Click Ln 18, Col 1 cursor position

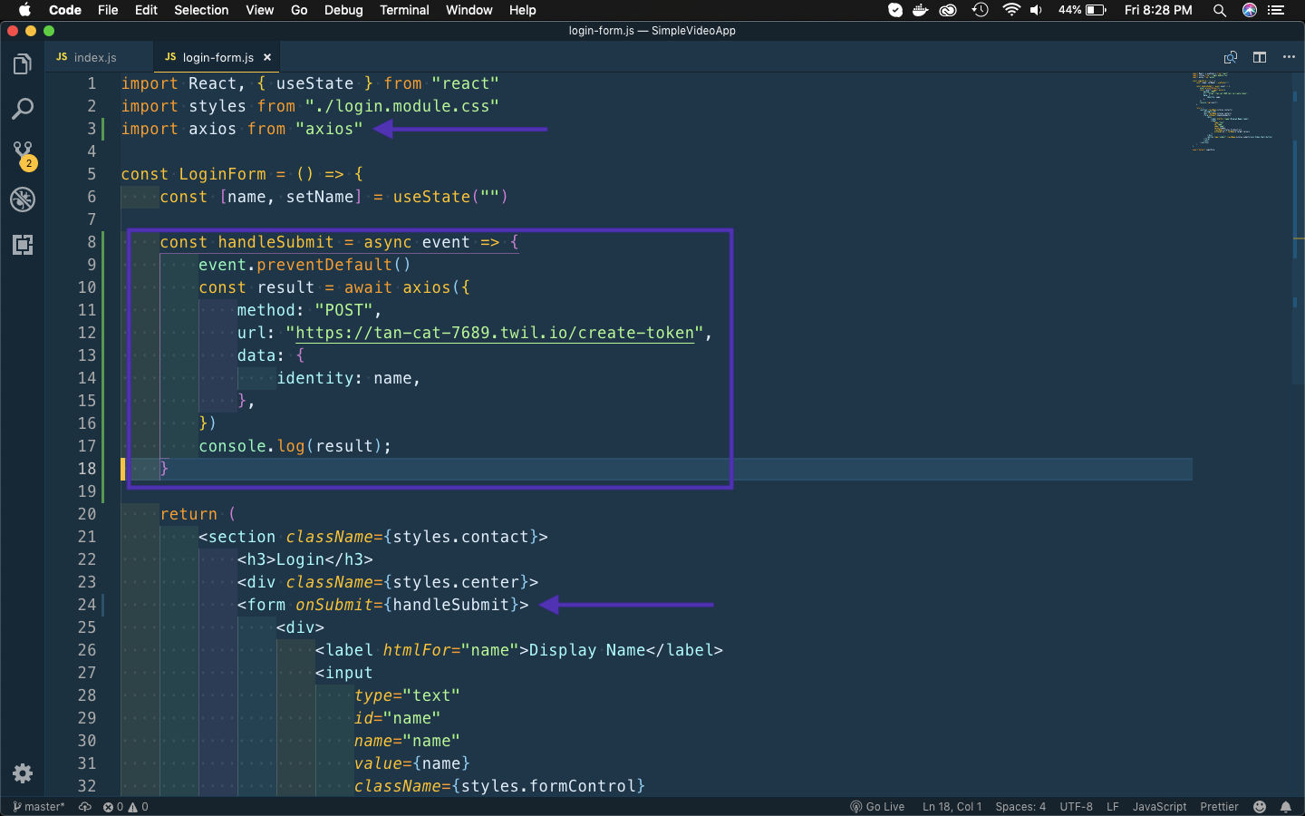[952, 807]
